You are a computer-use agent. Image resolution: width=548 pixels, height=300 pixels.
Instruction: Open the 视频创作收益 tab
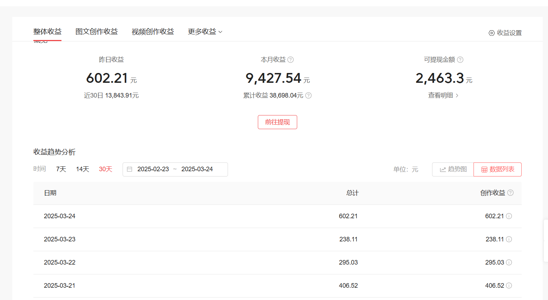[x=152, y=31]
